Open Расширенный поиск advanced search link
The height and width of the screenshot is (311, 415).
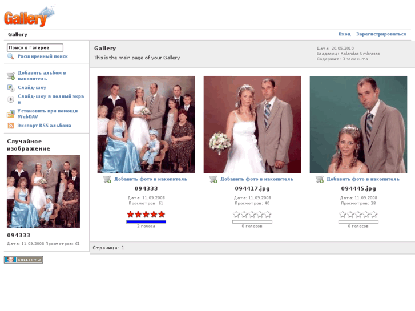pos(42,56)
